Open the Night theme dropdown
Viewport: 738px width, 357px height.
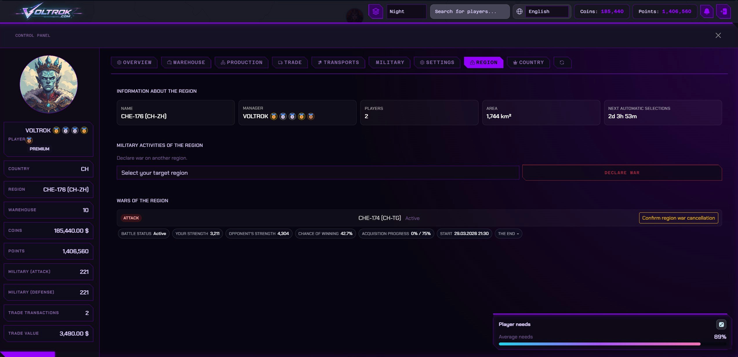point(406,12)
